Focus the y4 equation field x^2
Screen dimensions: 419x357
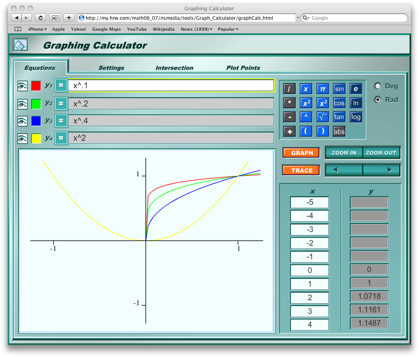tap(171, 138)
